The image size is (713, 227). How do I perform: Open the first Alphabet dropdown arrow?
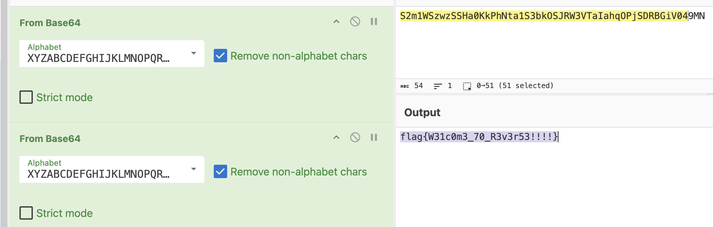pos(193,53)
